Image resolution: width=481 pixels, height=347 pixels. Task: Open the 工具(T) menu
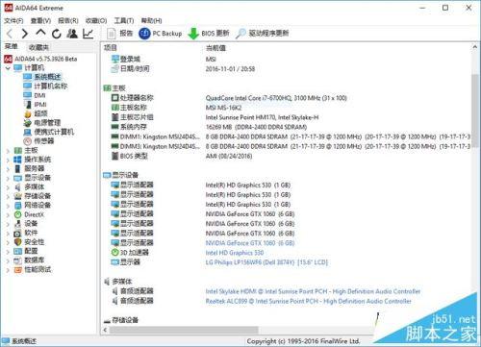click(124, 21)
